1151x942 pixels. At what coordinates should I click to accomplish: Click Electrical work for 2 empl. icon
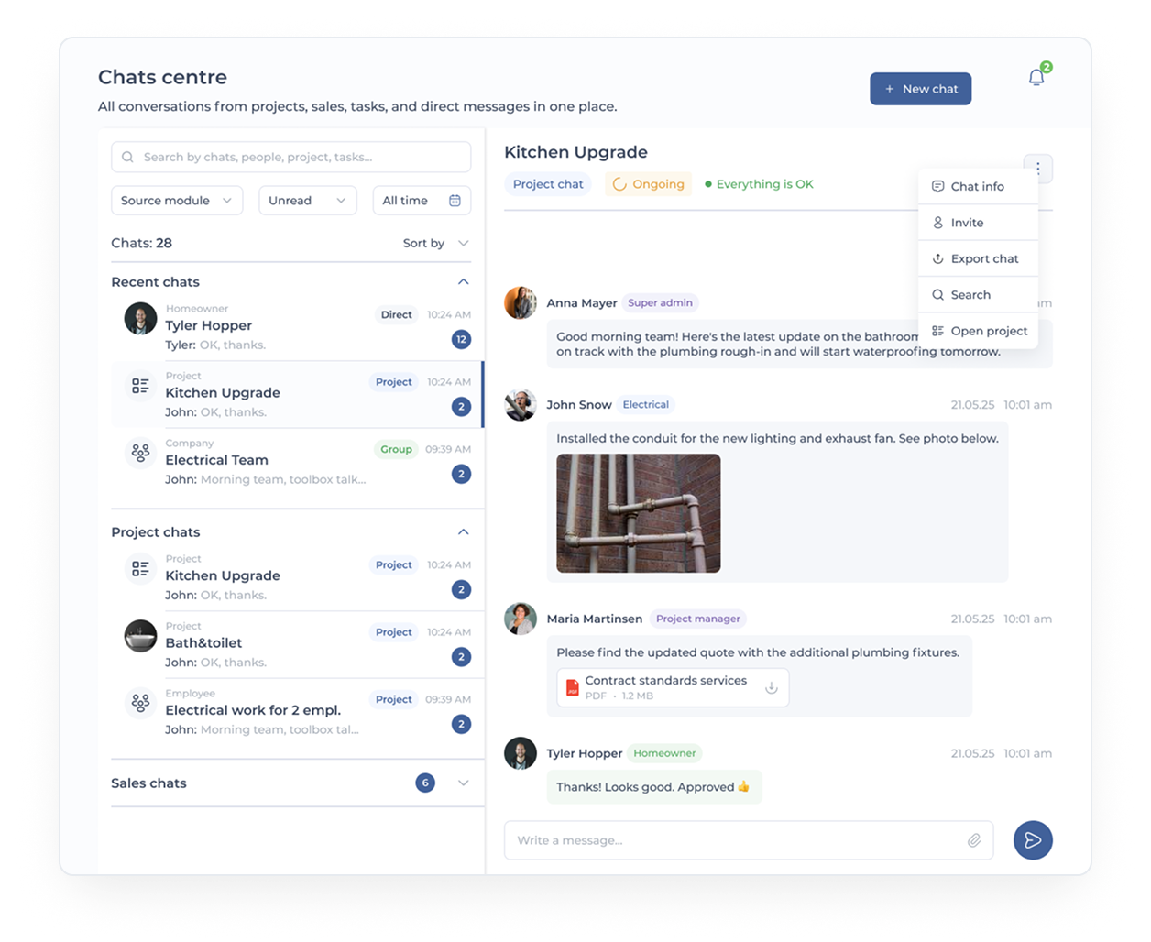[x=140, y=703]
